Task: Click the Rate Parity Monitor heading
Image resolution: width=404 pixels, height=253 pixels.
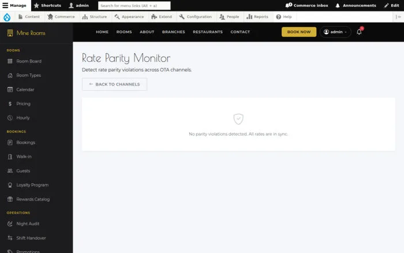Action: click(126, 58)
